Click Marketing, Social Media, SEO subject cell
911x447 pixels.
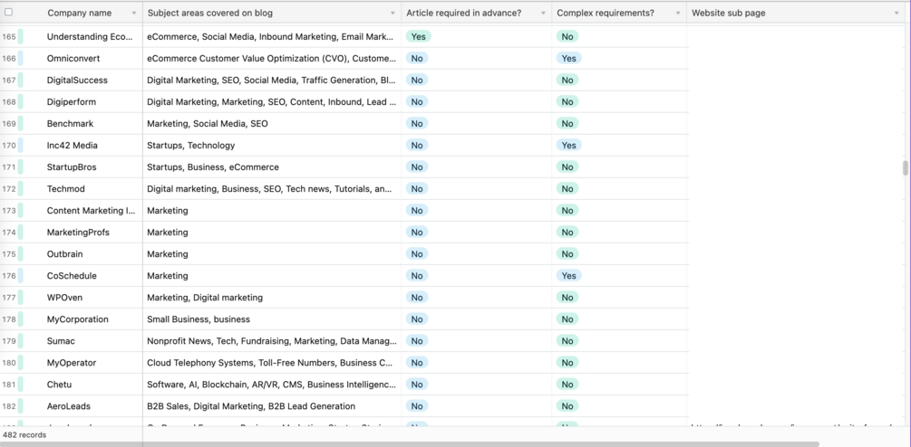click(x=272, y=123)
